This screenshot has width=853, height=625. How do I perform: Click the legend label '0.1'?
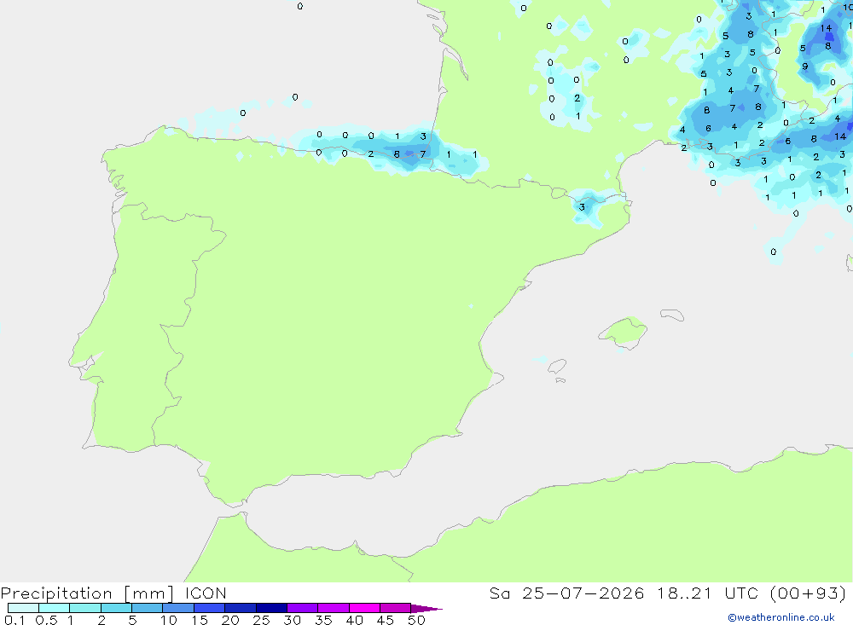(x=15, y=620)
